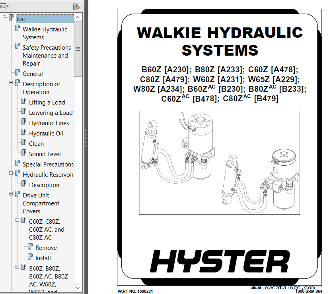Image resolution: width=335 pixels, height=294 pixels.
Task: Open Drive Unit Compartment Covers bookmark
Action: point(41,203)
